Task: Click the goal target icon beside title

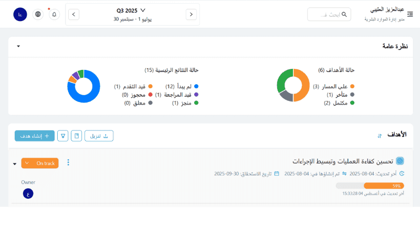Action: pyautogui.click(x=400, y=161)
